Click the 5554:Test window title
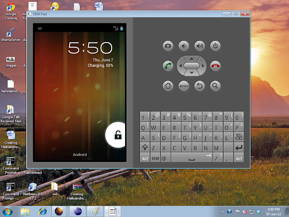The width and height of the screenshot is (289, 217). pyautogui.click(x=40, y=14)
